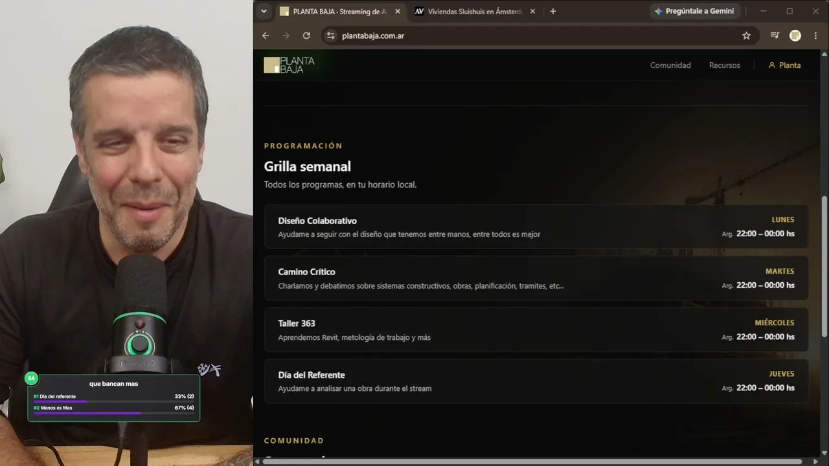This screenshot has height=466, width=829.
Task: Open a new browser tab
Action: click(x=552, y=11)
